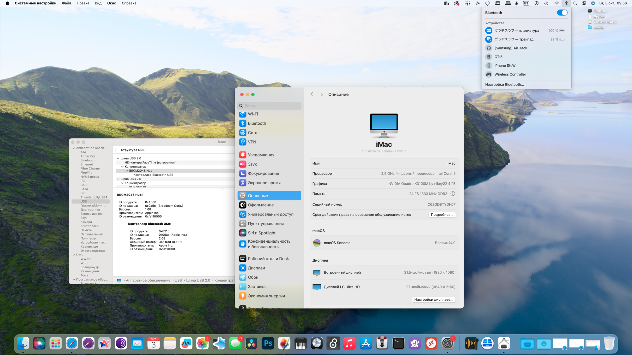Open the Правка menu

(x=83, y=3)
